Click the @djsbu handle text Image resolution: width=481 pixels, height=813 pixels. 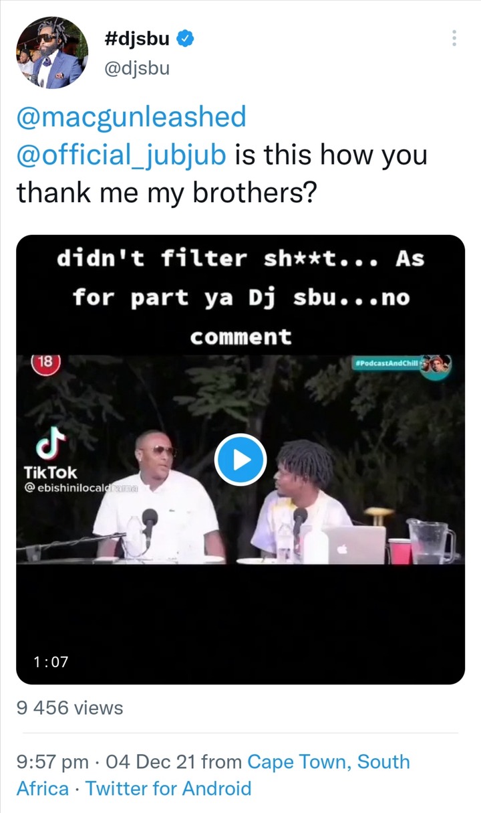136,68
